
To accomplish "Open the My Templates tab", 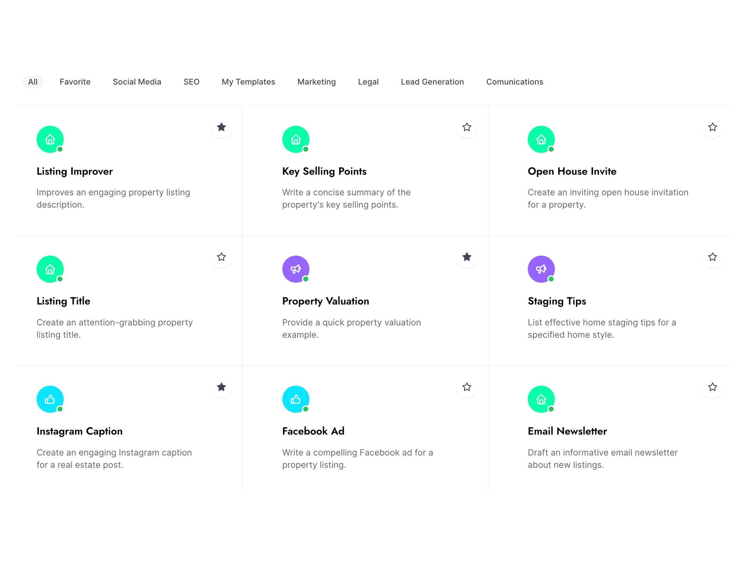I will coord(248,82).
